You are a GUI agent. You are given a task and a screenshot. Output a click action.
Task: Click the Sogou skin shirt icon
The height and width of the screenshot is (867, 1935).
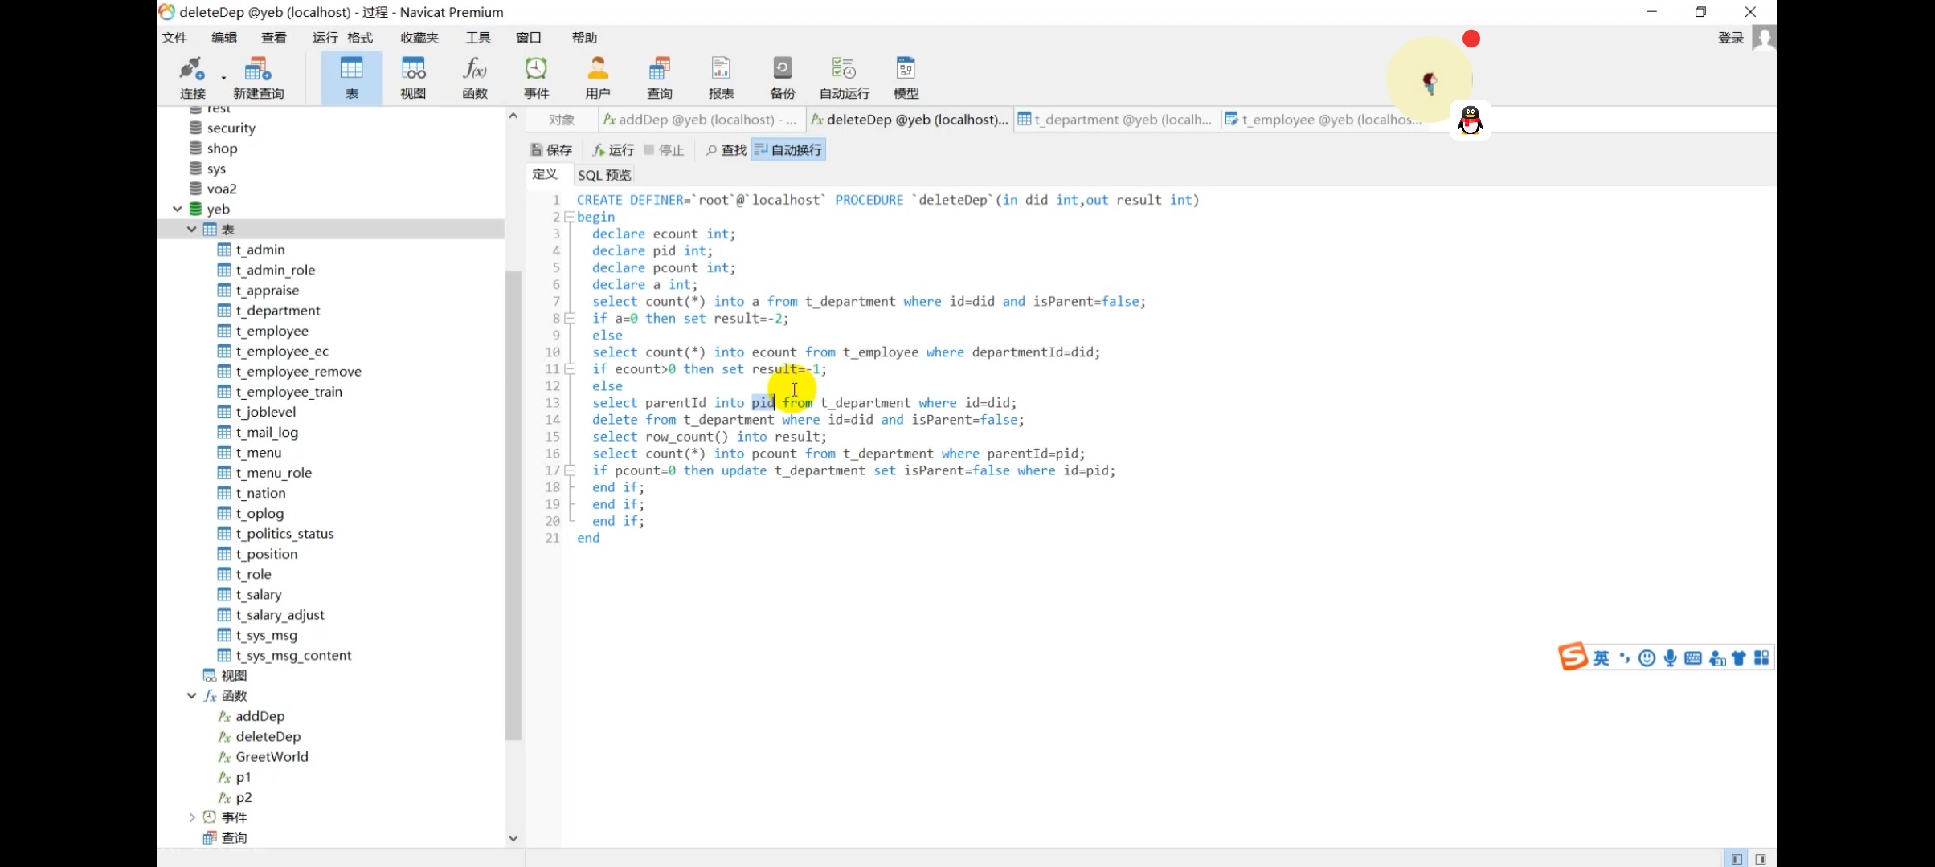pyautogui.click(x=1739, y=658)
